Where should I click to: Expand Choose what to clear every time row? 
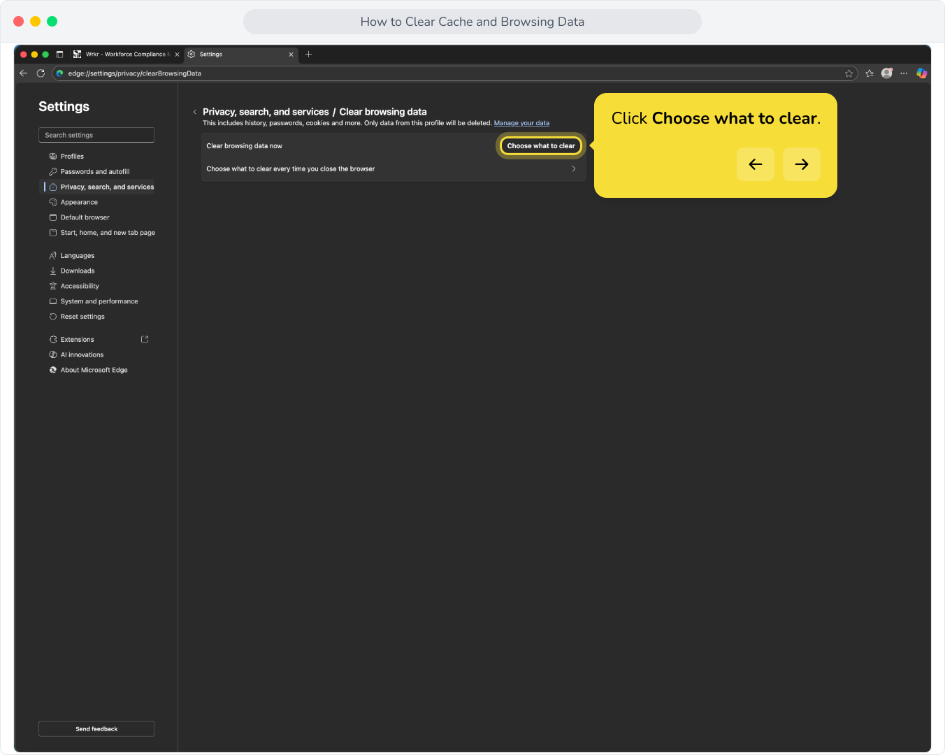(394, 169)
